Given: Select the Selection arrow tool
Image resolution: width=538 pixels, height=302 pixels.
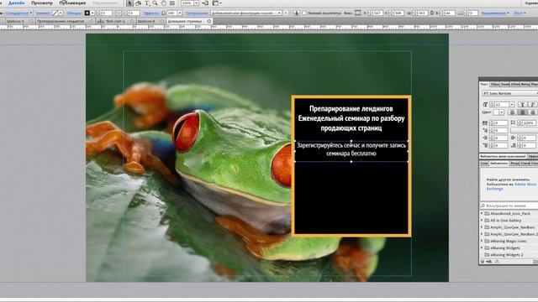Looking at the screenshot, I should pyautogui.click(x=129, y=3).
